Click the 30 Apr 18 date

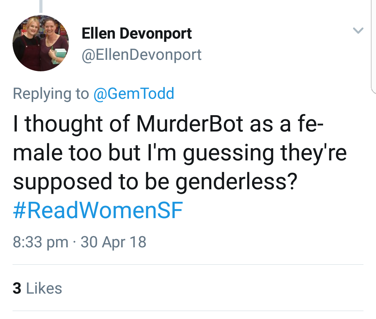113,242
